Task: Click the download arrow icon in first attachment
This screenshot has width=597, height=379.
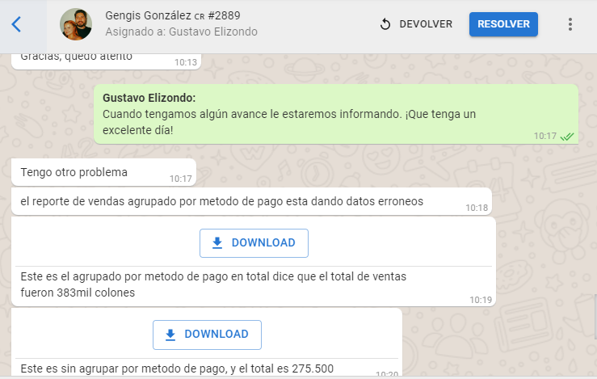Action: coord(217,243)
